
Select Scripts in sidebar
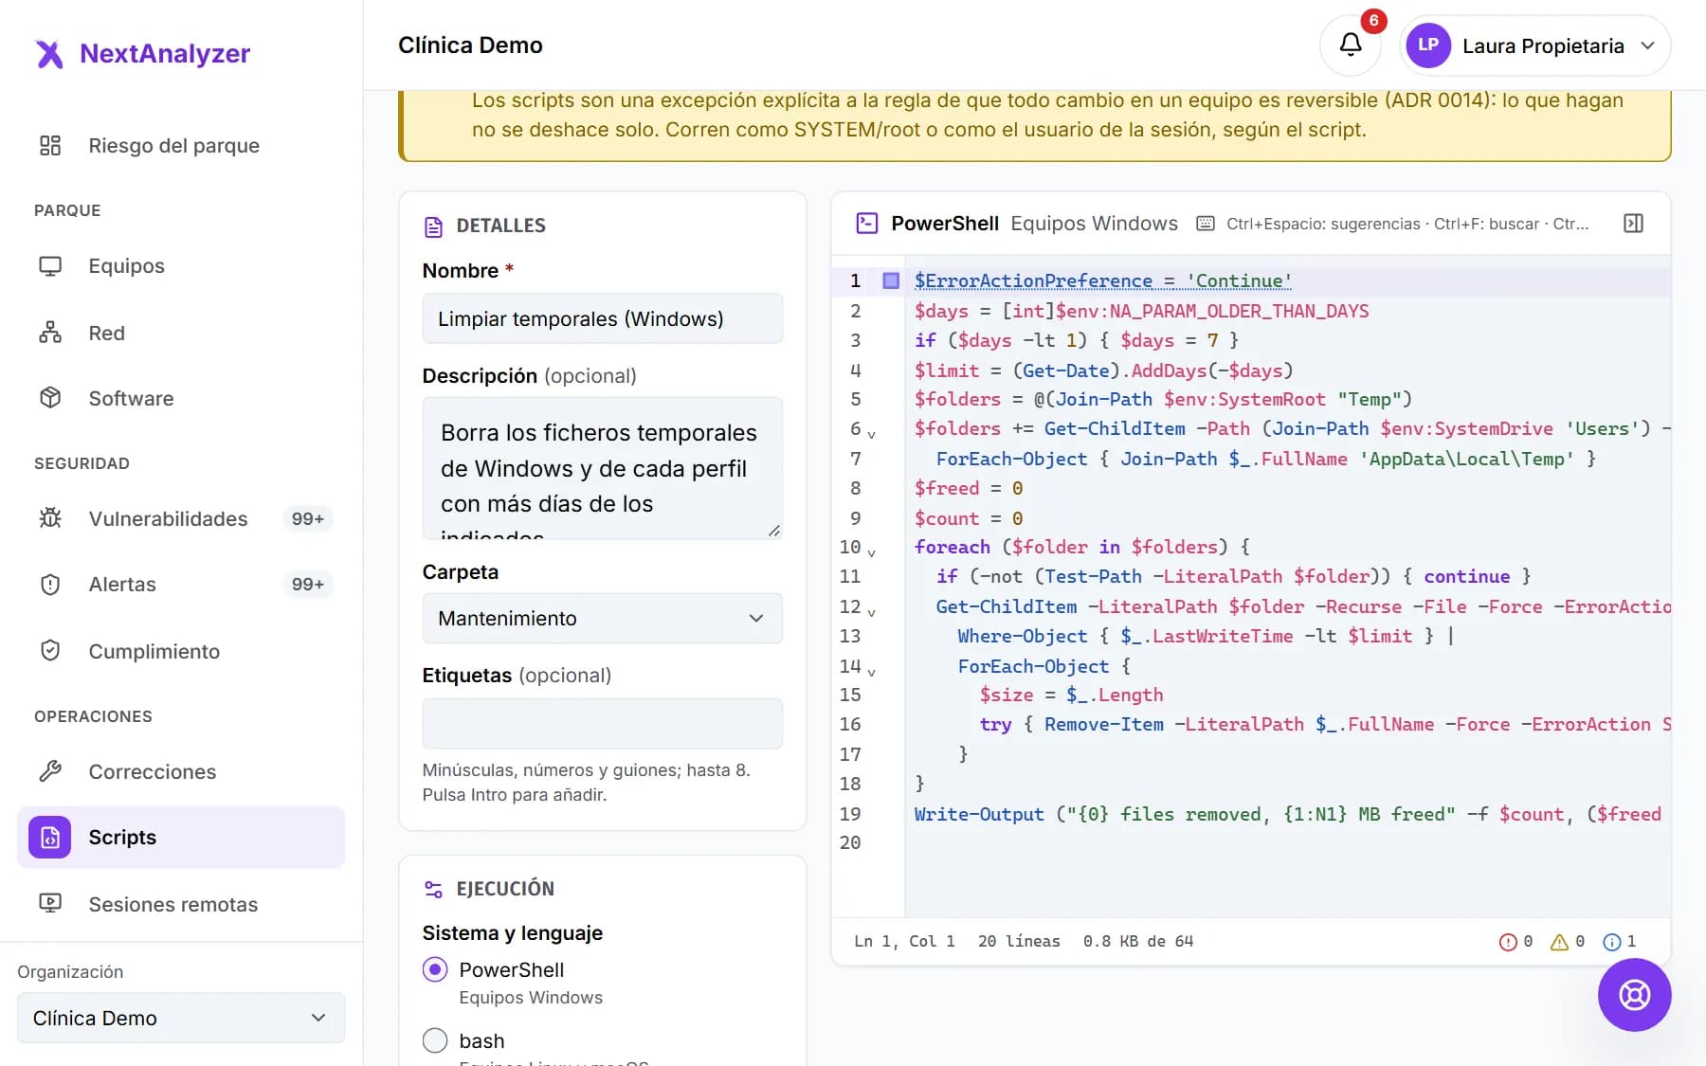181,837
